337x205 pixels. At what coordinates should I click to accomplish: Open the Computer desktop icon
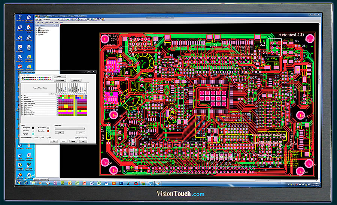[20, 27]
